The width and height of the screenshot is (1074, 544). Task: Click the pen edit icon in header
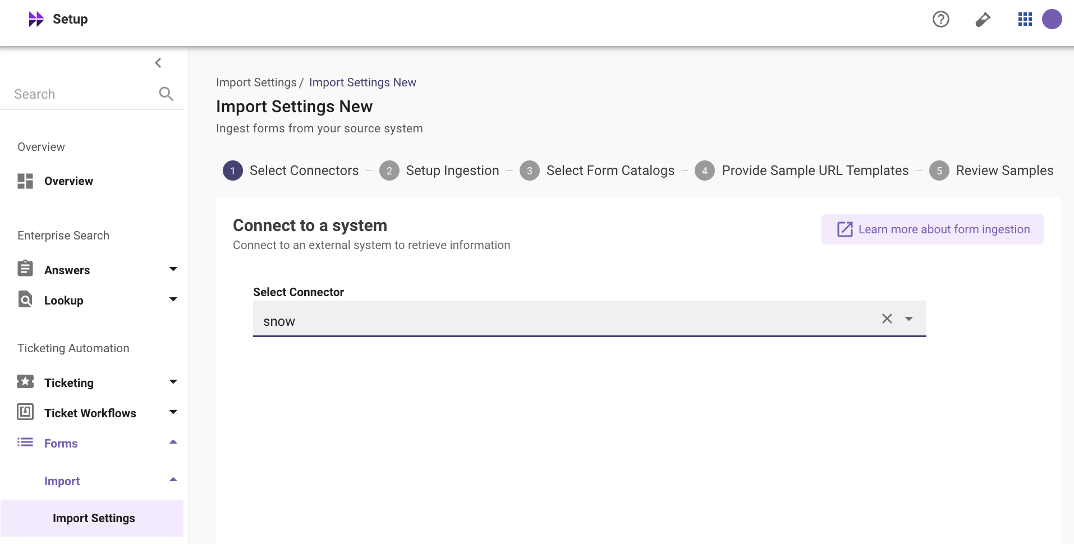click(x=983, y=20)
